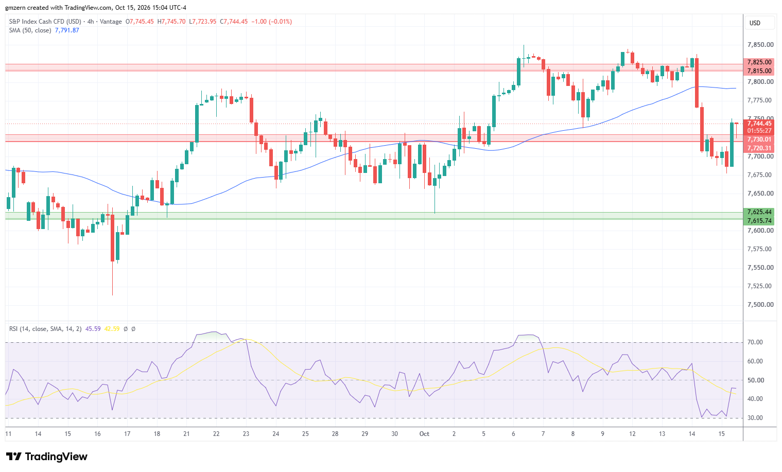
Task: Click the Vantage broker name in the title
Action: click(x=111, y=22)
